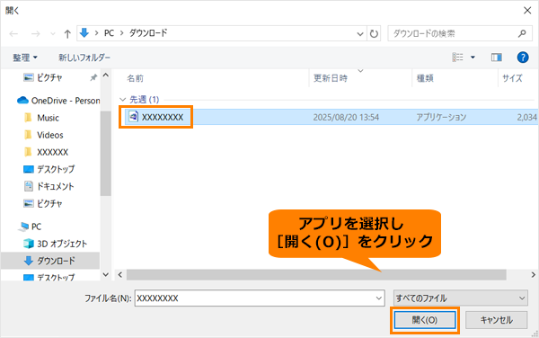Select ドキュメント in sidebar
Screen dimensions: 539x338
tap(49, 186)
